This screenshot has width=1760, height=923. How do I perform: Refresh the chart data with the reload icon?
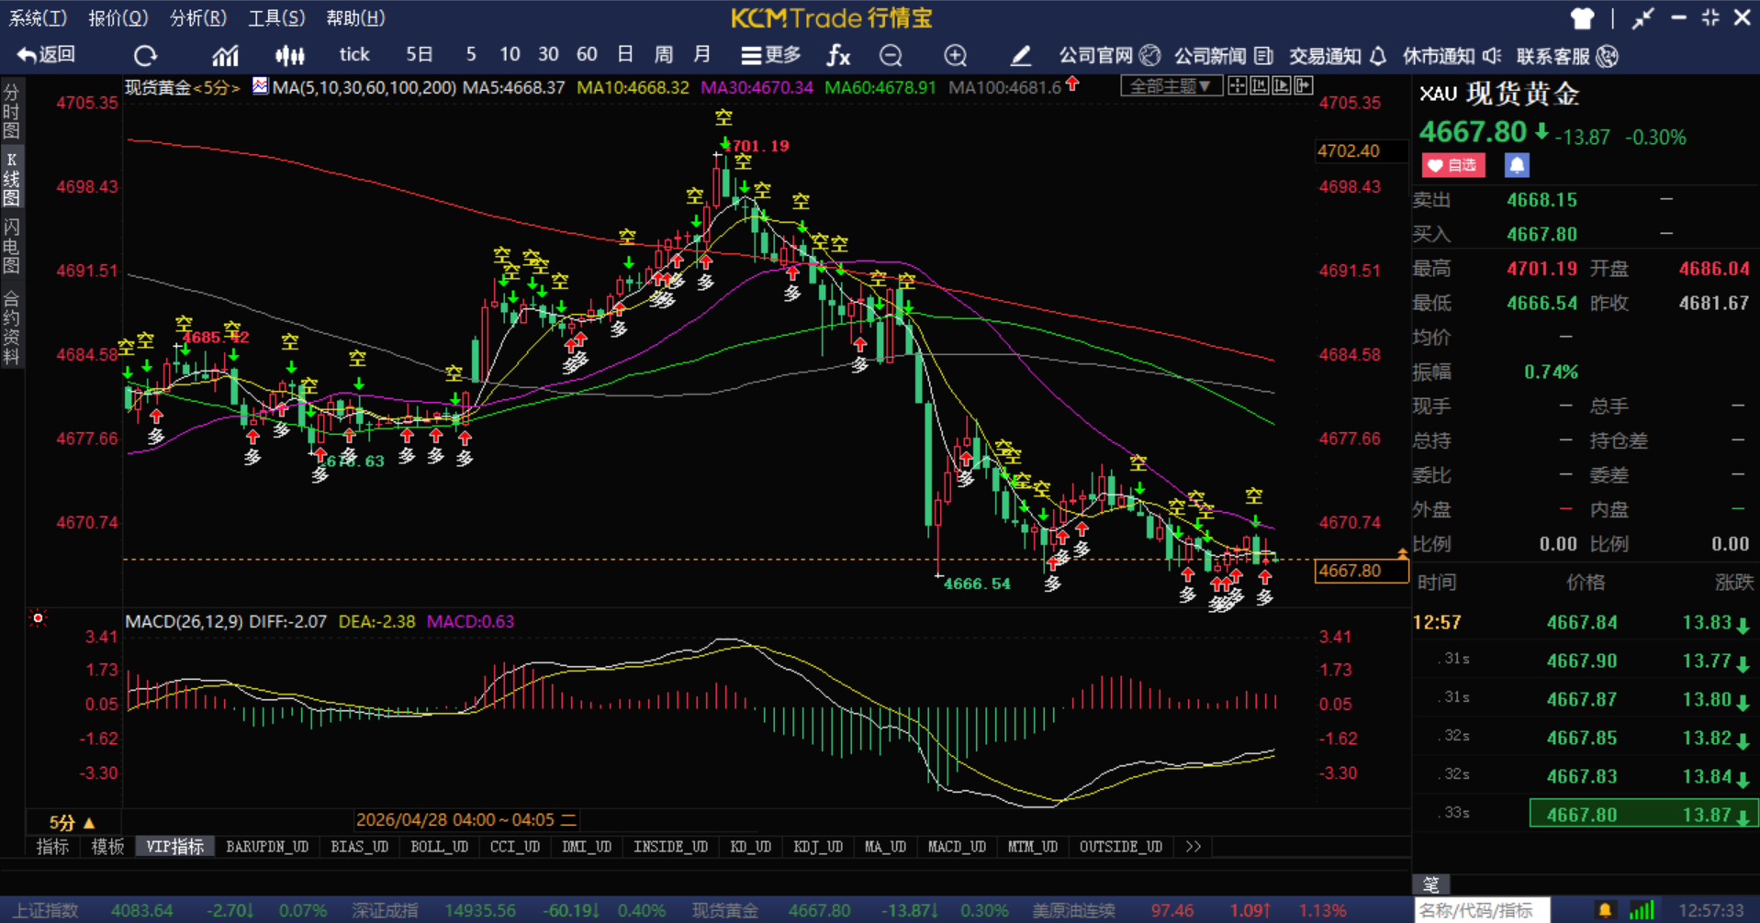(145, 56)
